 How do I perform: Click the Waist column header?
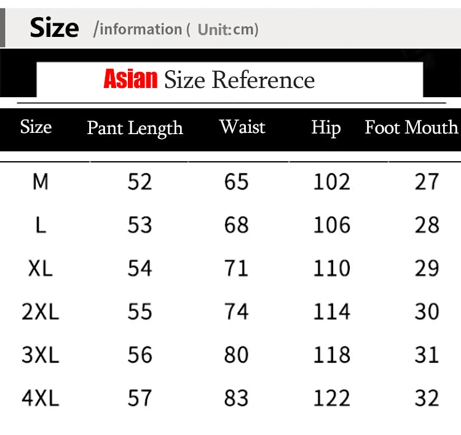[x=242, y=127]
